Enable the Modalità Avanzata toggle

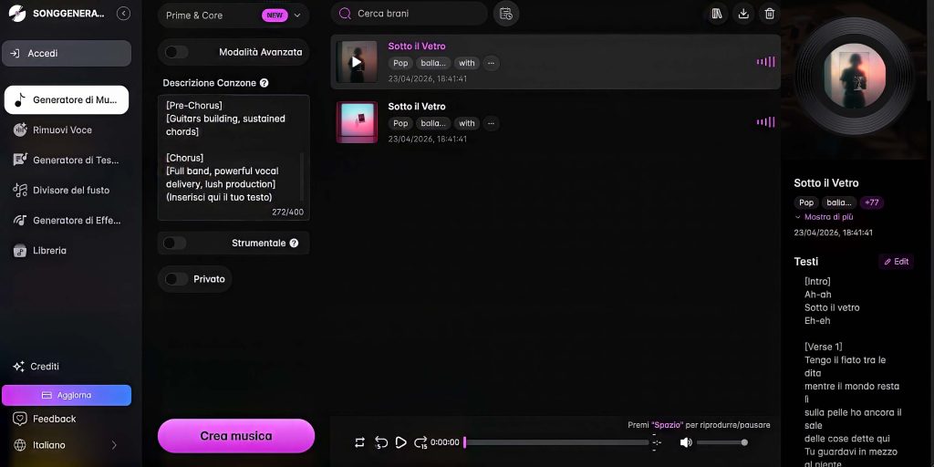click(176, 52)
